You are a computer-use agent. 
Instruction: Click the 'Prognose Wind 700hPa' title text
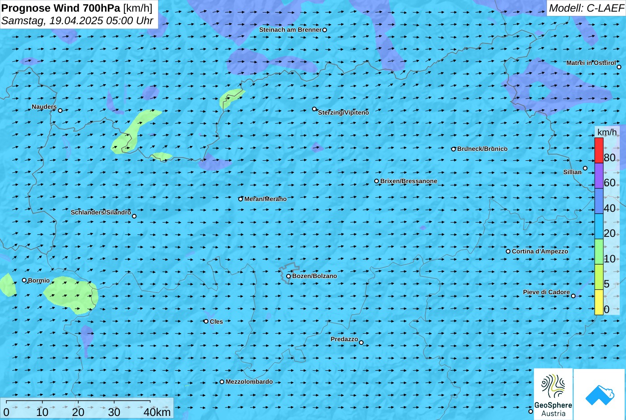click(61, 8)
